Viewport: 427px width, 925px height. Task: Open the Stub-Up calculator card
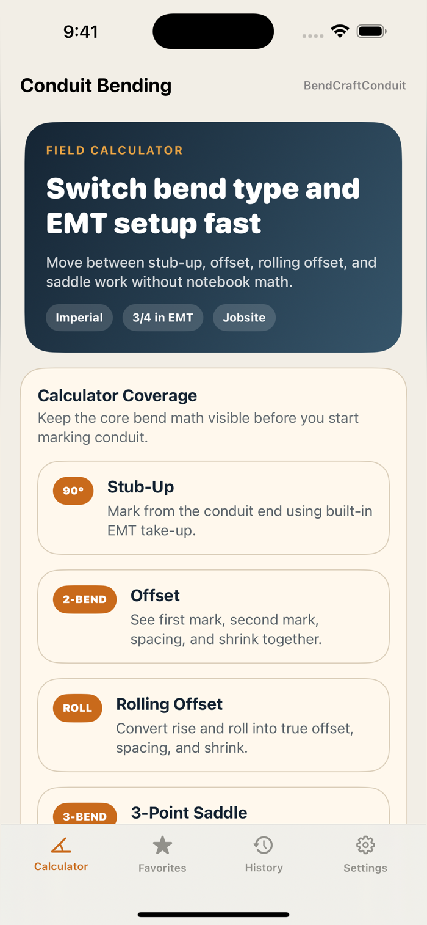click(213, 508)
